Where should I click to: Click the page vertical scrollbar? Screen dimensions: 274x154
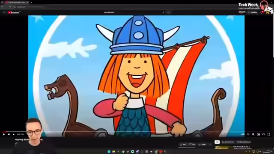[x=273, y=35]
